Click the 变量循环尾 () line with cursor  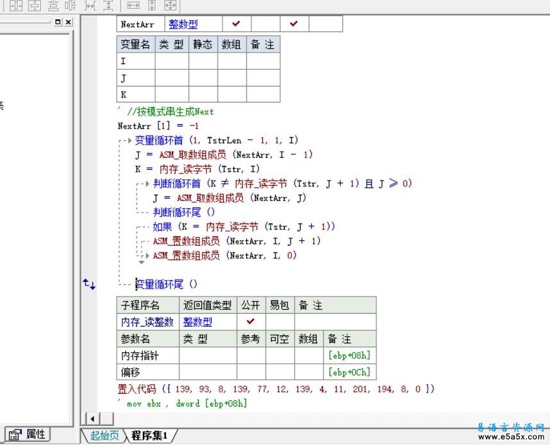(x=166, y=284)
